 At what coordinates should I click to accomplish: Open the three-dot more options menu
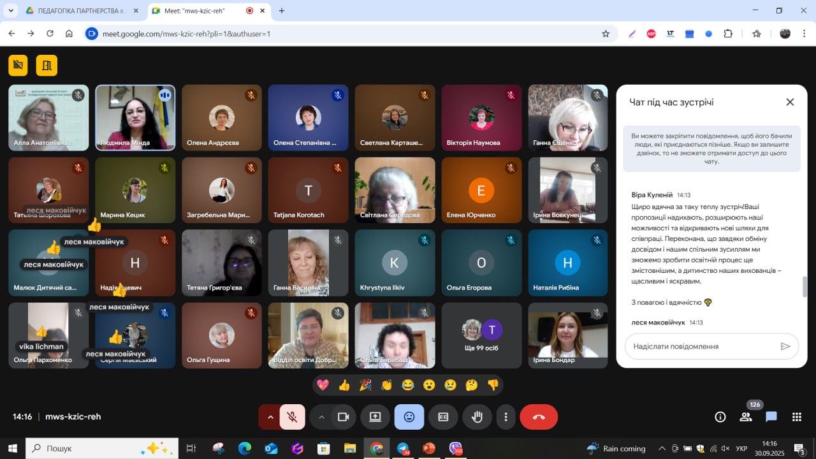click(506, 417)
